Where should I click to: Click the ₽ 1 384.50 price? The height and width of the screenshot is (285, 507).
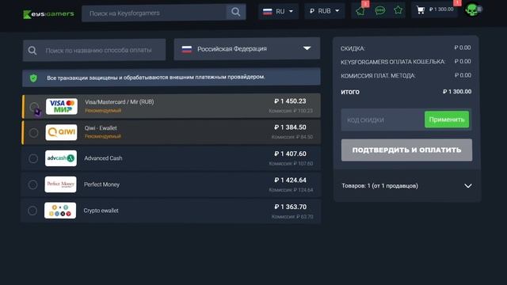point(290,127)
